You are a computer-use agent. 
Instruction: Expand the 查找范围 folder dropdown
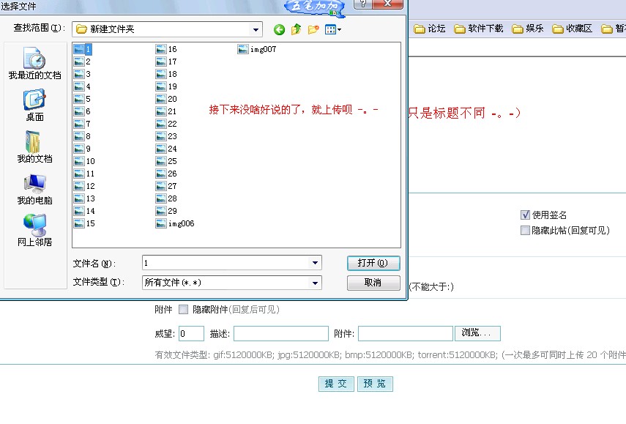[256, 30]
